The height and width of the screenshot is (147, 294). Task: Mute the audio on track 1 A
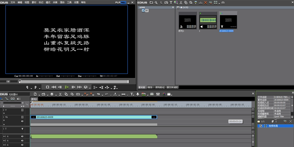coord(22,136)
